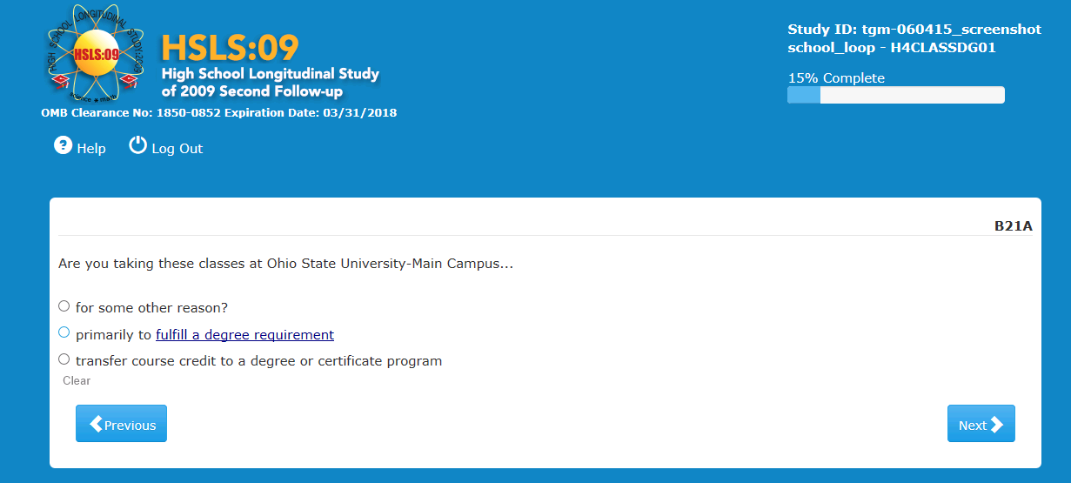Click the orange HSLS:09 title heading
This screenshot has width=1071, height=483.
(230, 47)
